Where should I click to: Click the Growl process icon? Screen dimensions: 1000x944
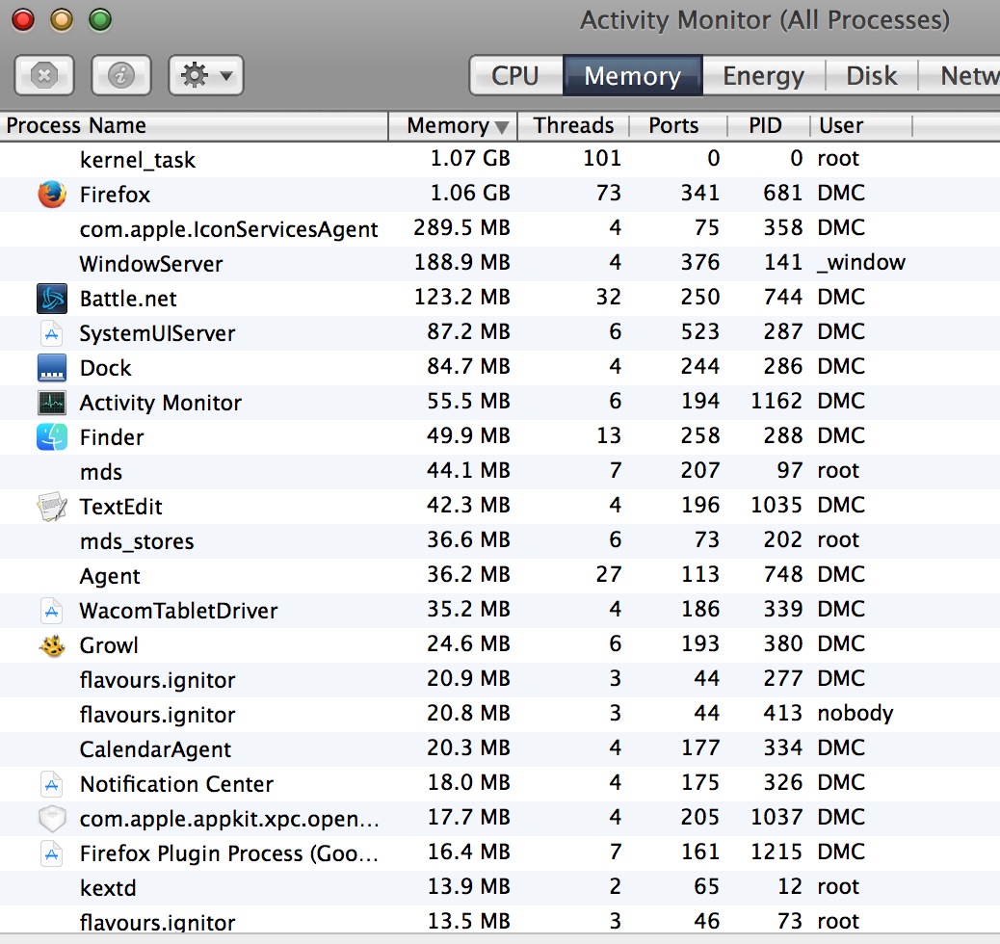pos(51,645)
